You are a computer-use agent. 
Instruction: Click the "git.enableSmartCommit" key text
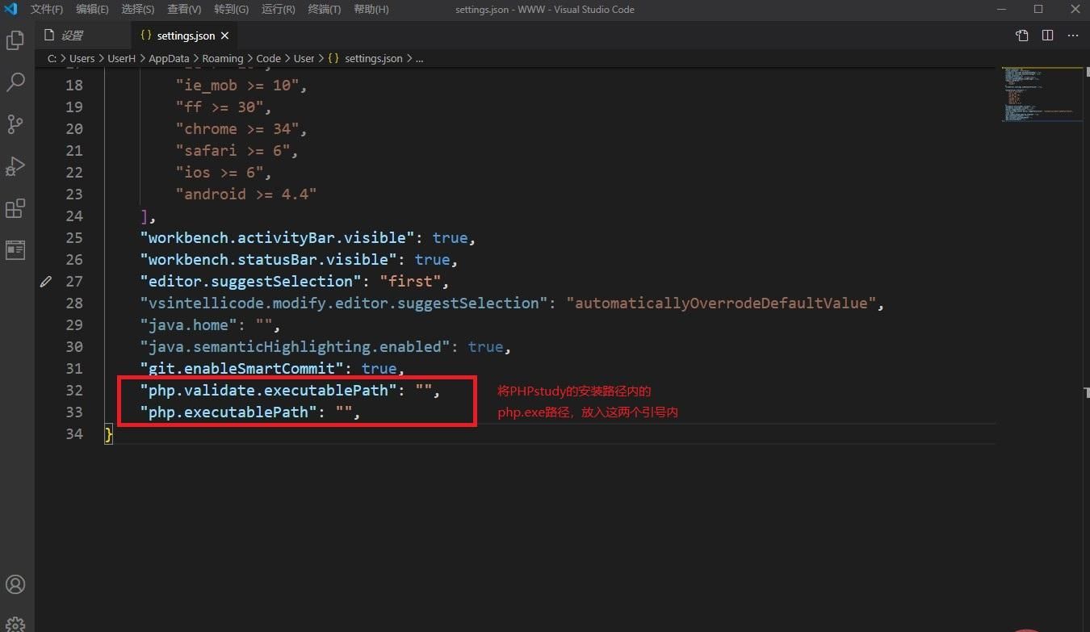242,369
